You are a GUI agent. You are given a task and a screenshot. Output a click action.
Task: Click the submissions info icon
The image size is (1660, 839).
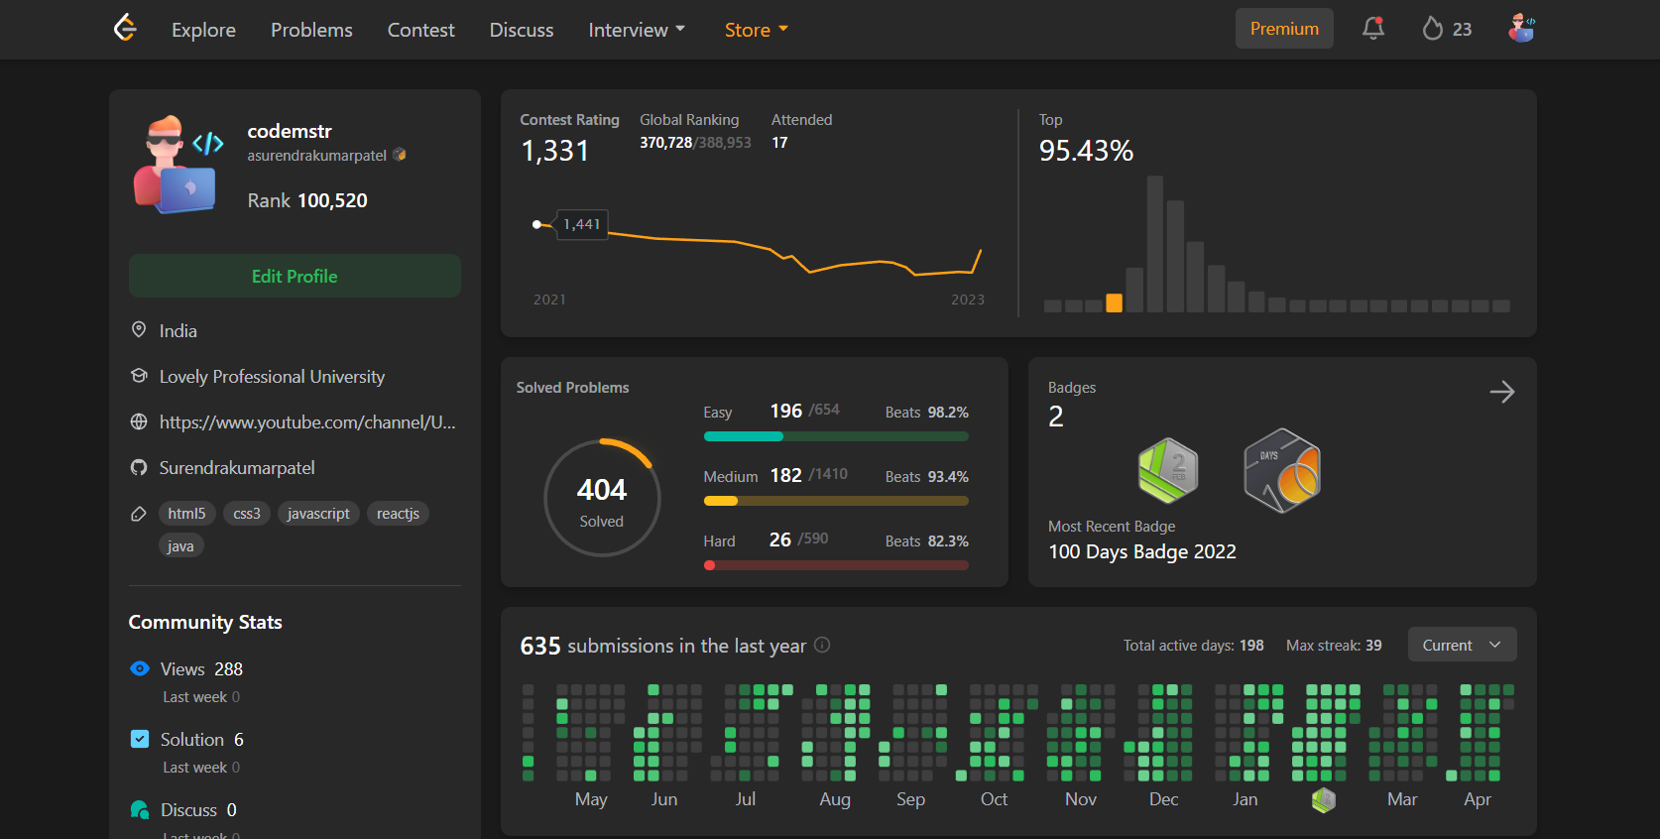click(x=822, y=645)
